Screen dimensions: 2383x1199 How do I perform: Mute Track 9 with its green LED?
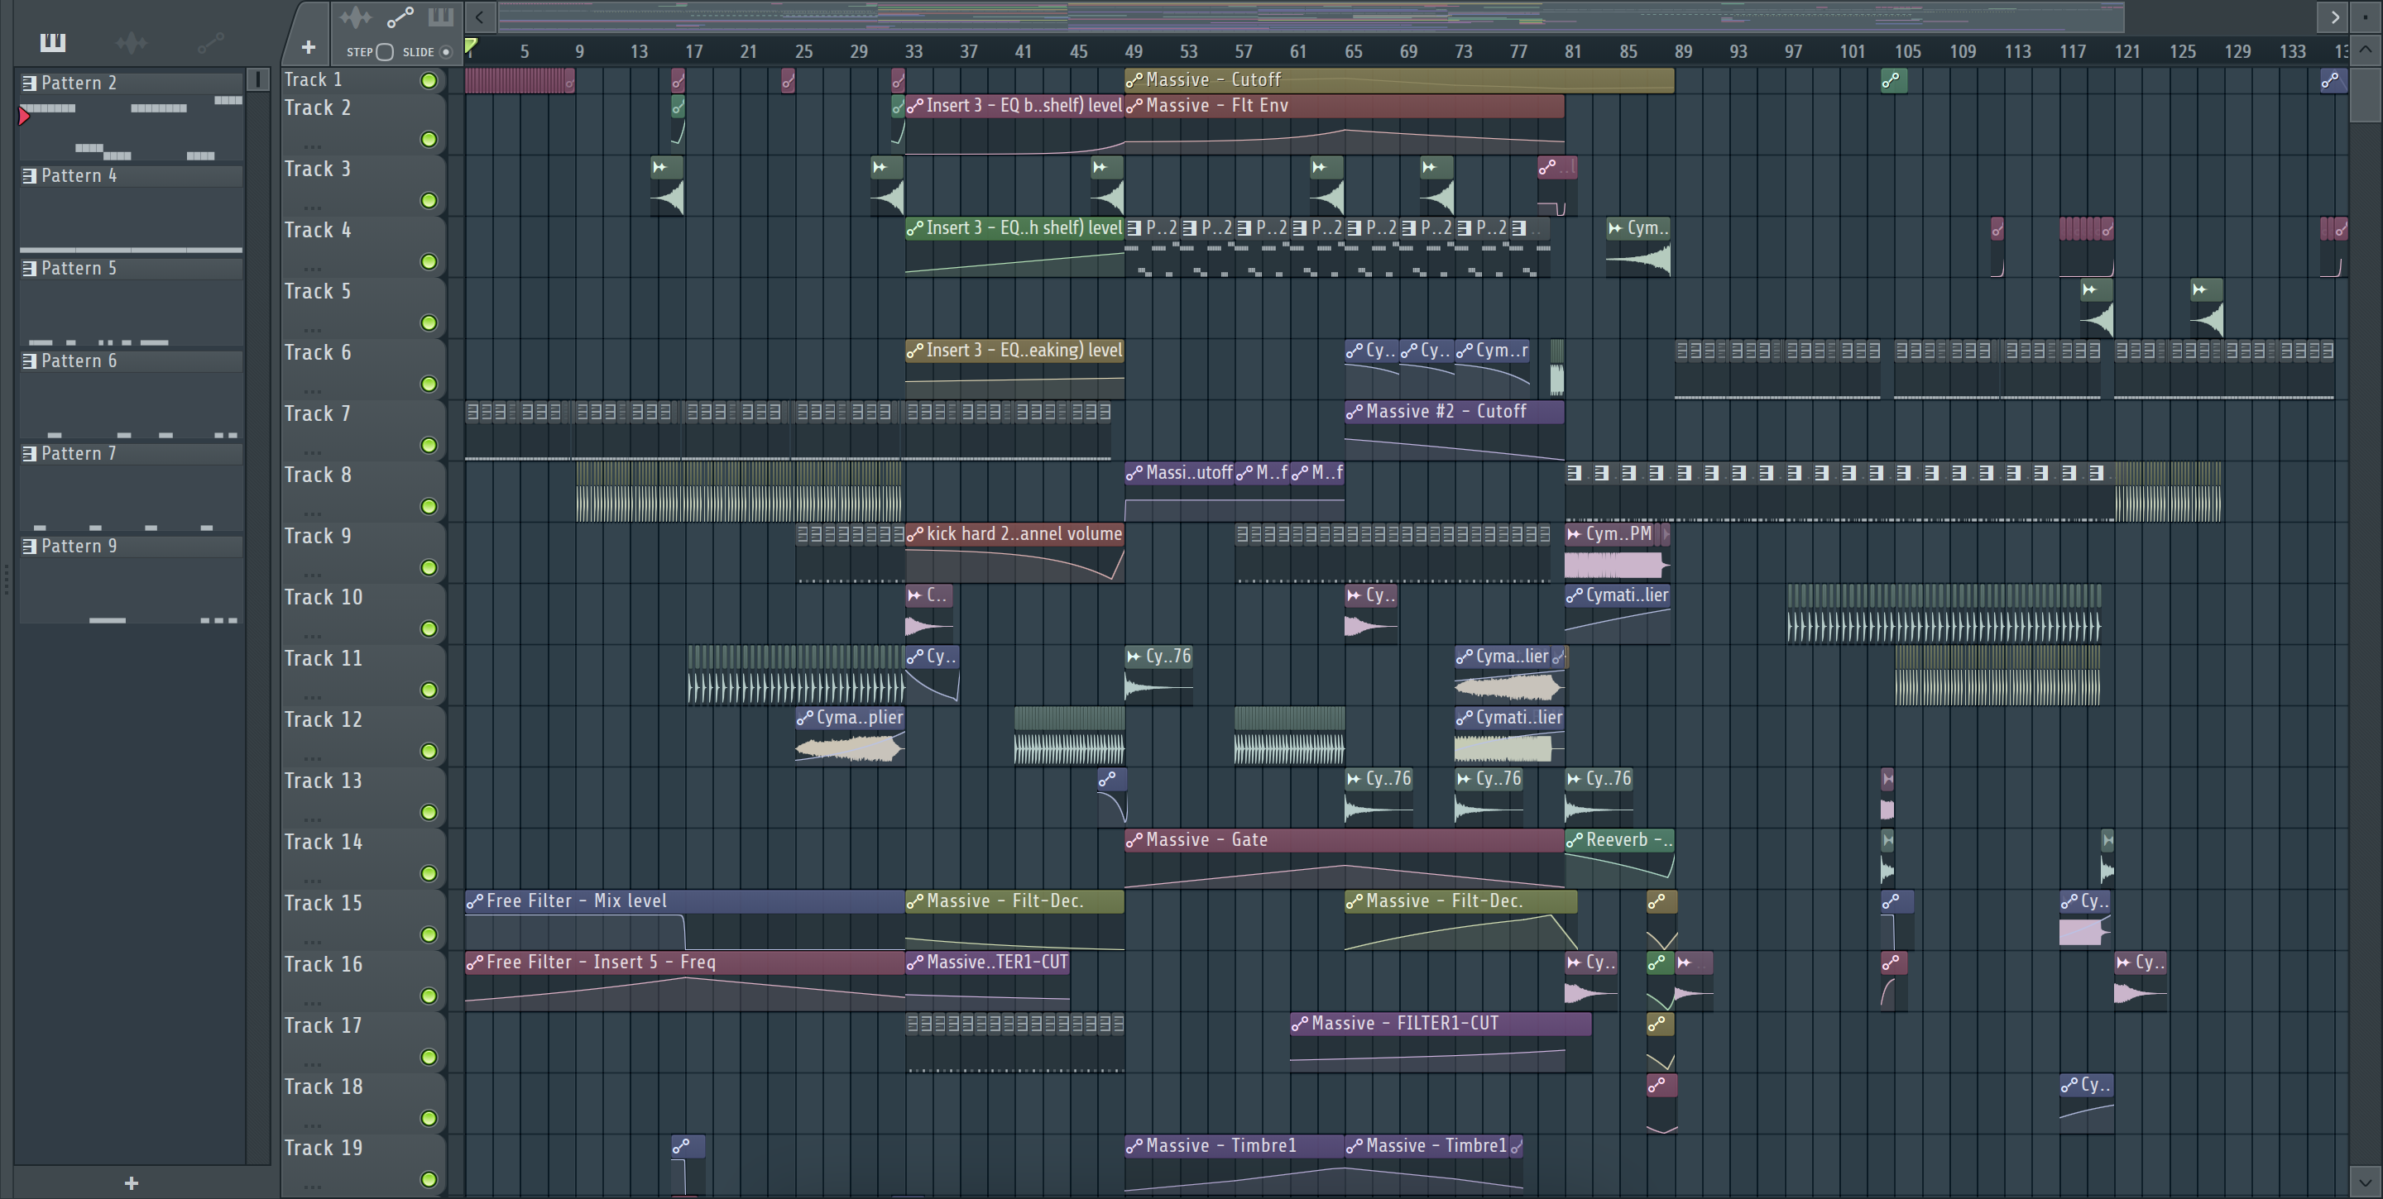coord(429,567)
